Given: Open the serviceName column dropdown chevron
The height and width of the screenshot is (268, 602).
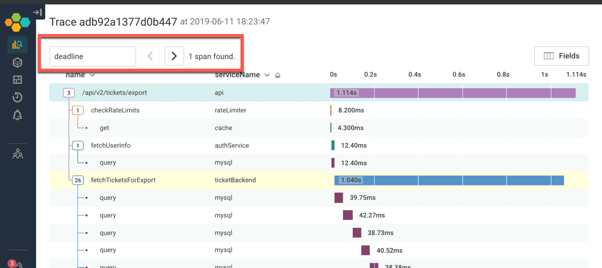Looking at the screenshot, I should point(267,75).
